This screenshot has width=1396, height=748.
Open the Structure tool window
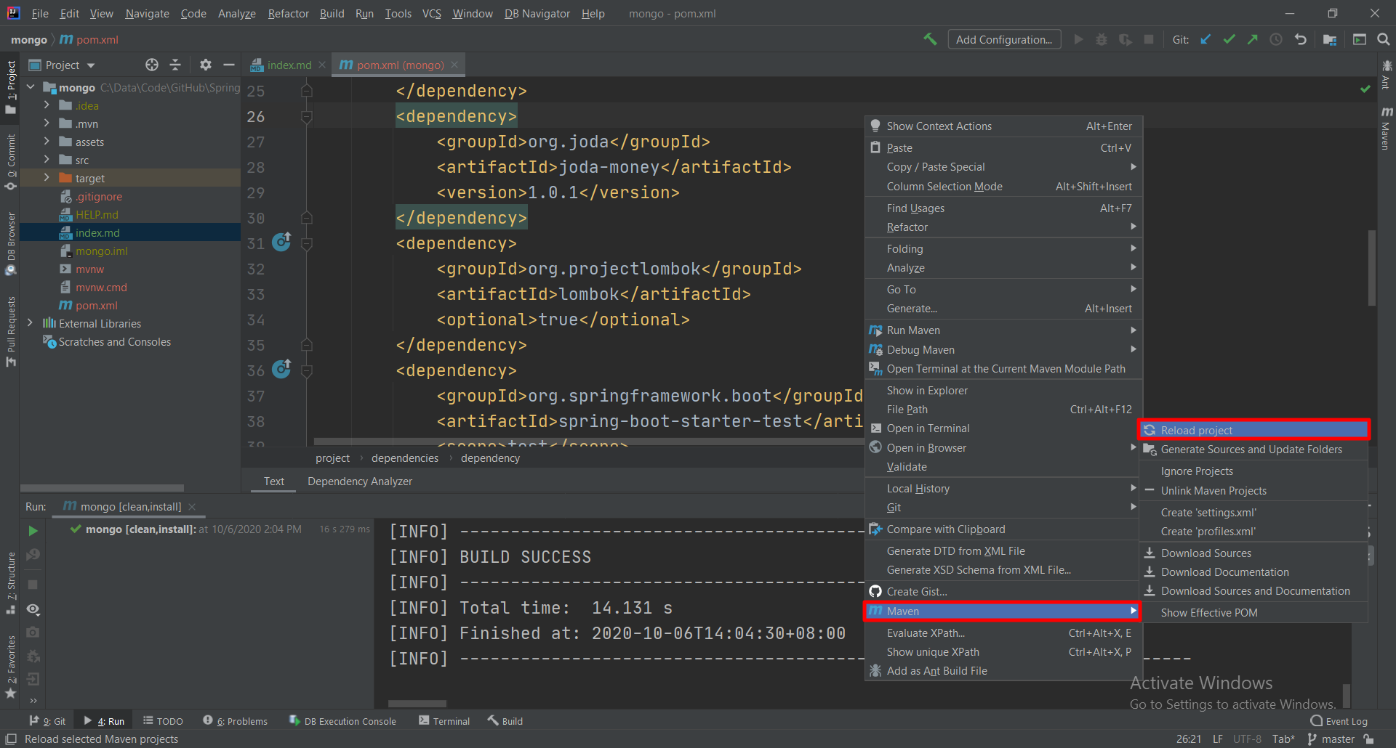(11, 582)
